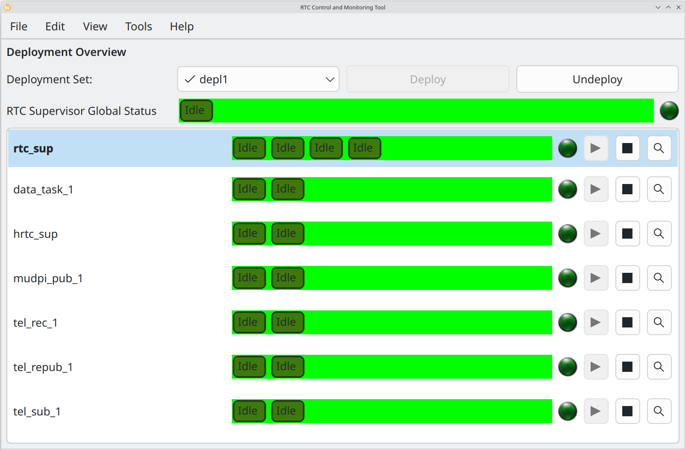Open the Tools menu
This screenshot has height=450, width=685.
(138, 26)
